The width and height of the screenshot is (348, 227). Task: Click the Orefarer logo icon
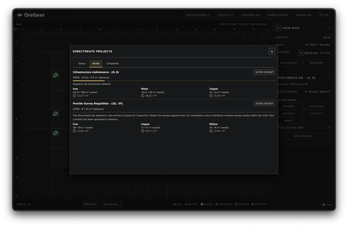[x=20, y=15]
